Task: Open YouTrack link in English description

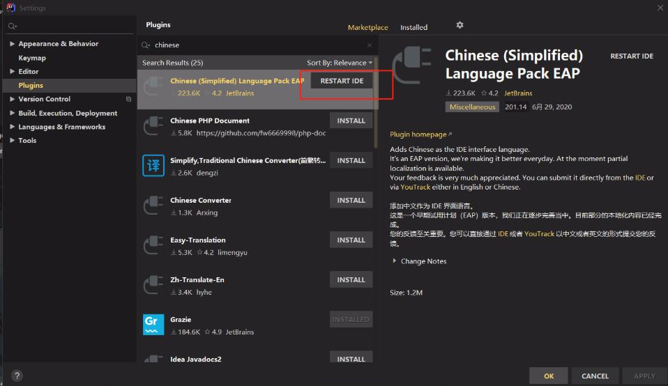Action: (x=416, y=187)
